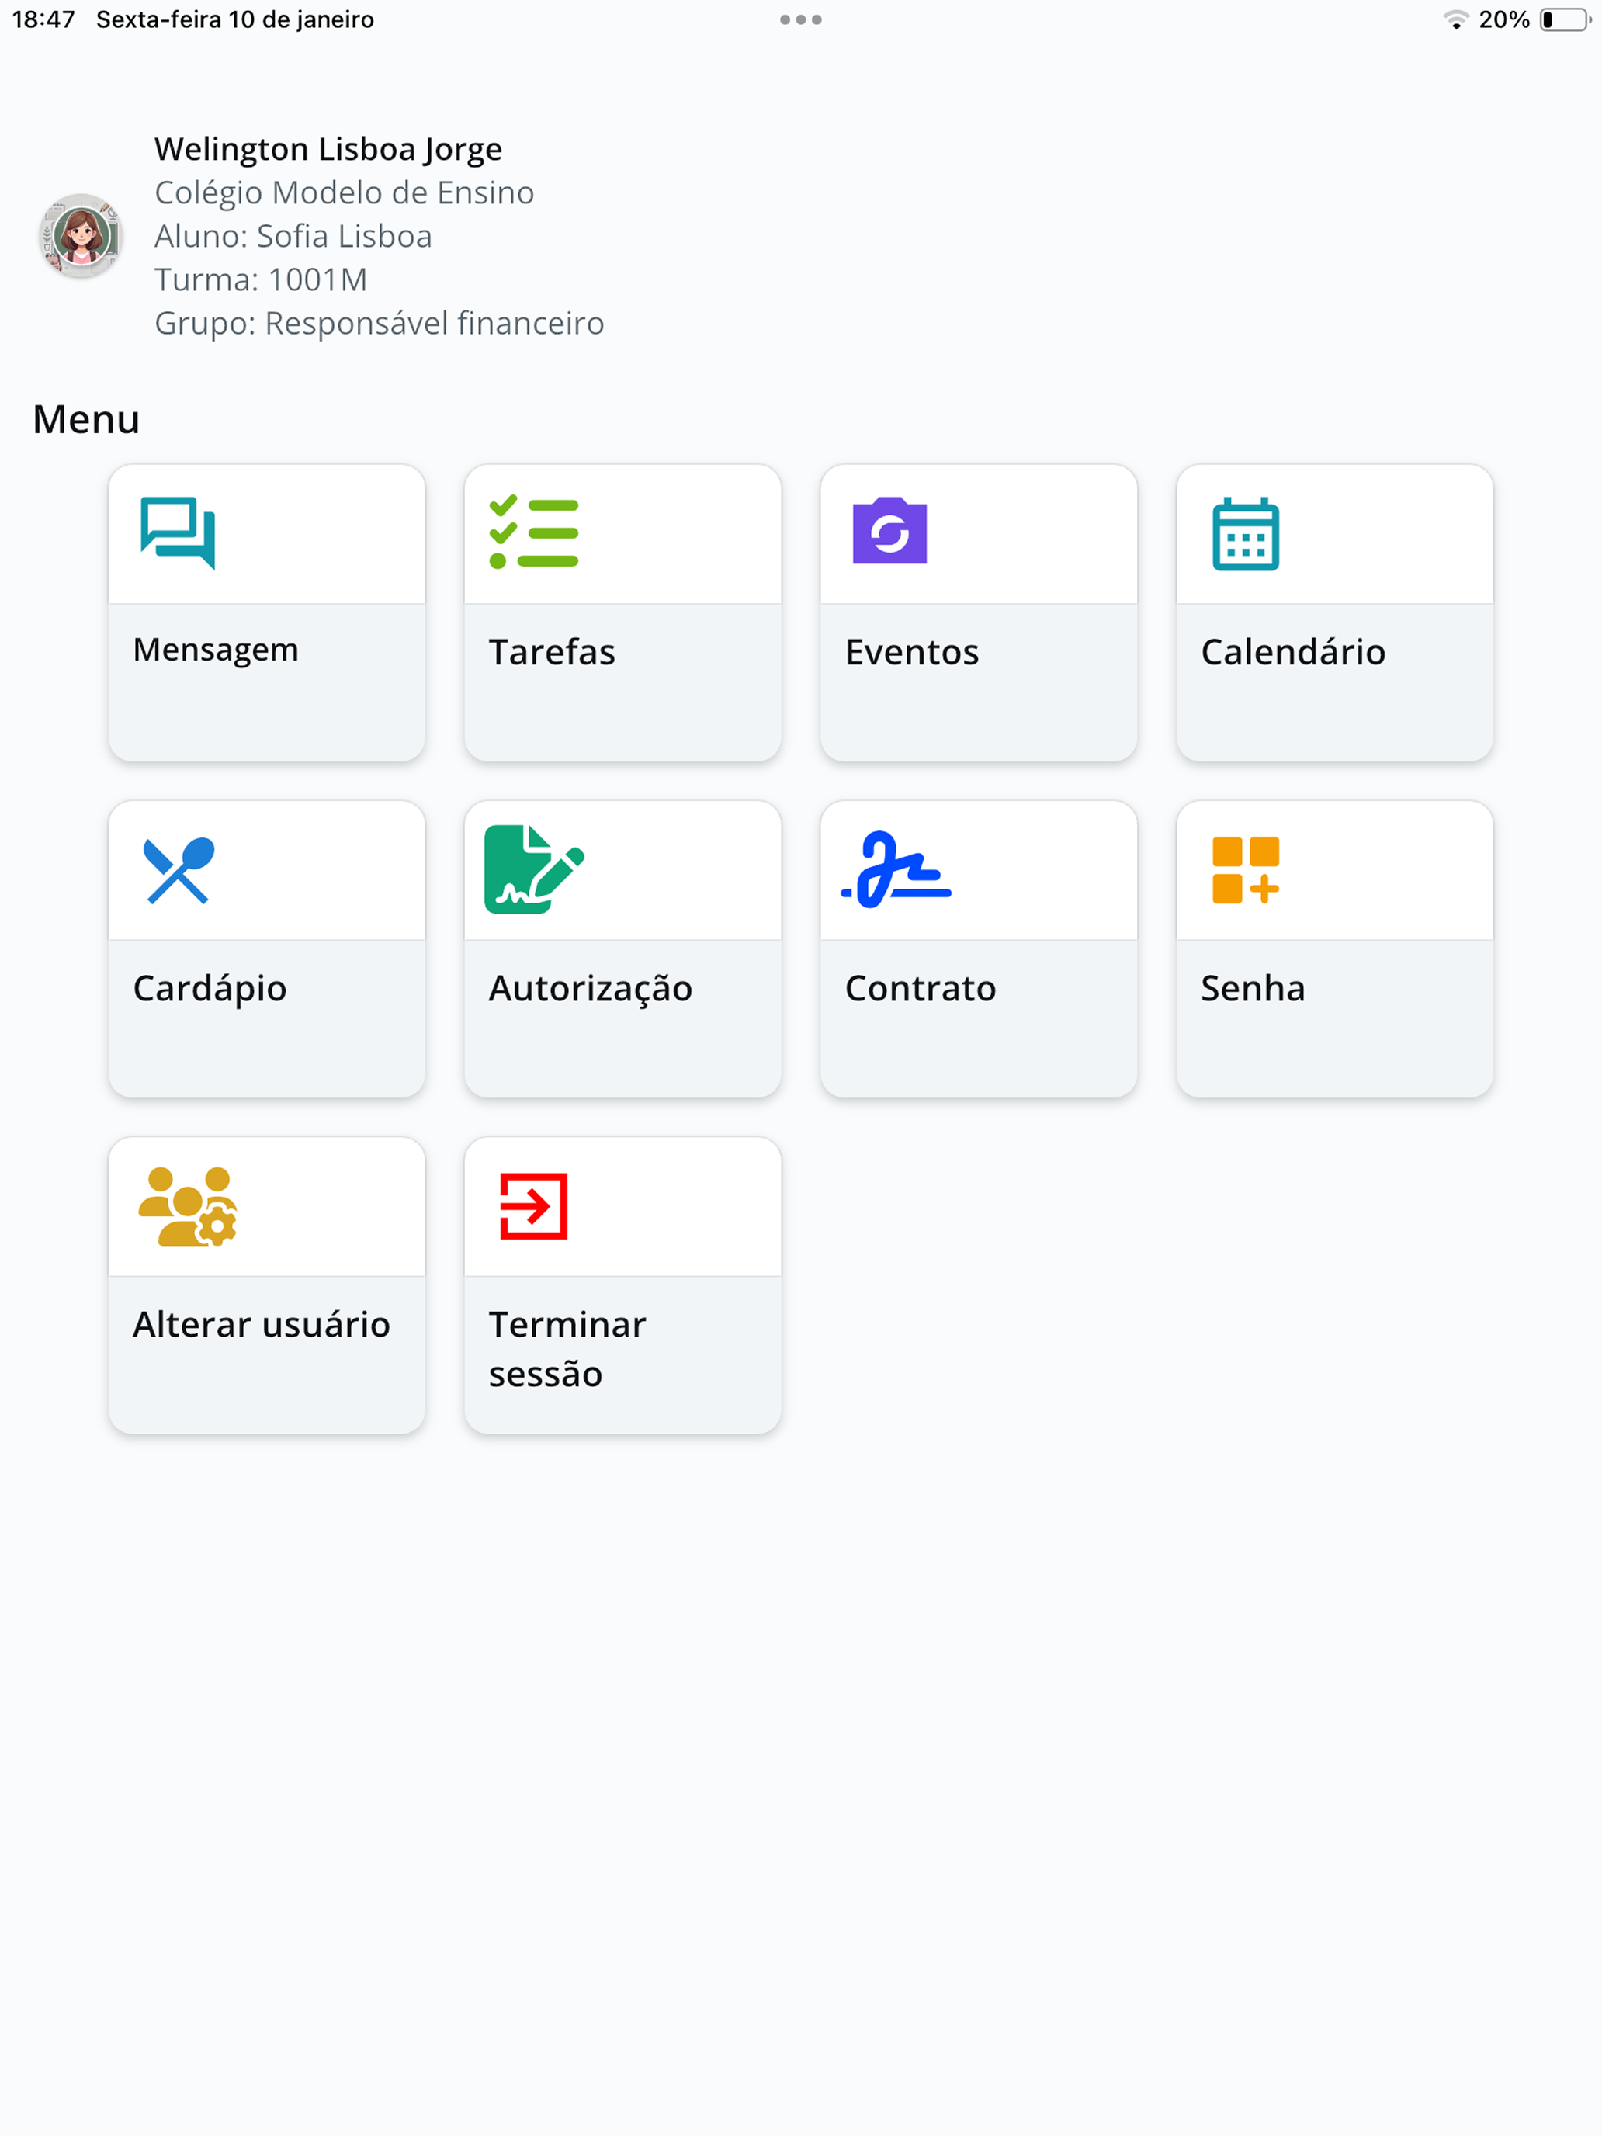The height and width of the screenshot is (2136, 1602).
Task: Select the purple Eventos camera icon
Action: 889,531
